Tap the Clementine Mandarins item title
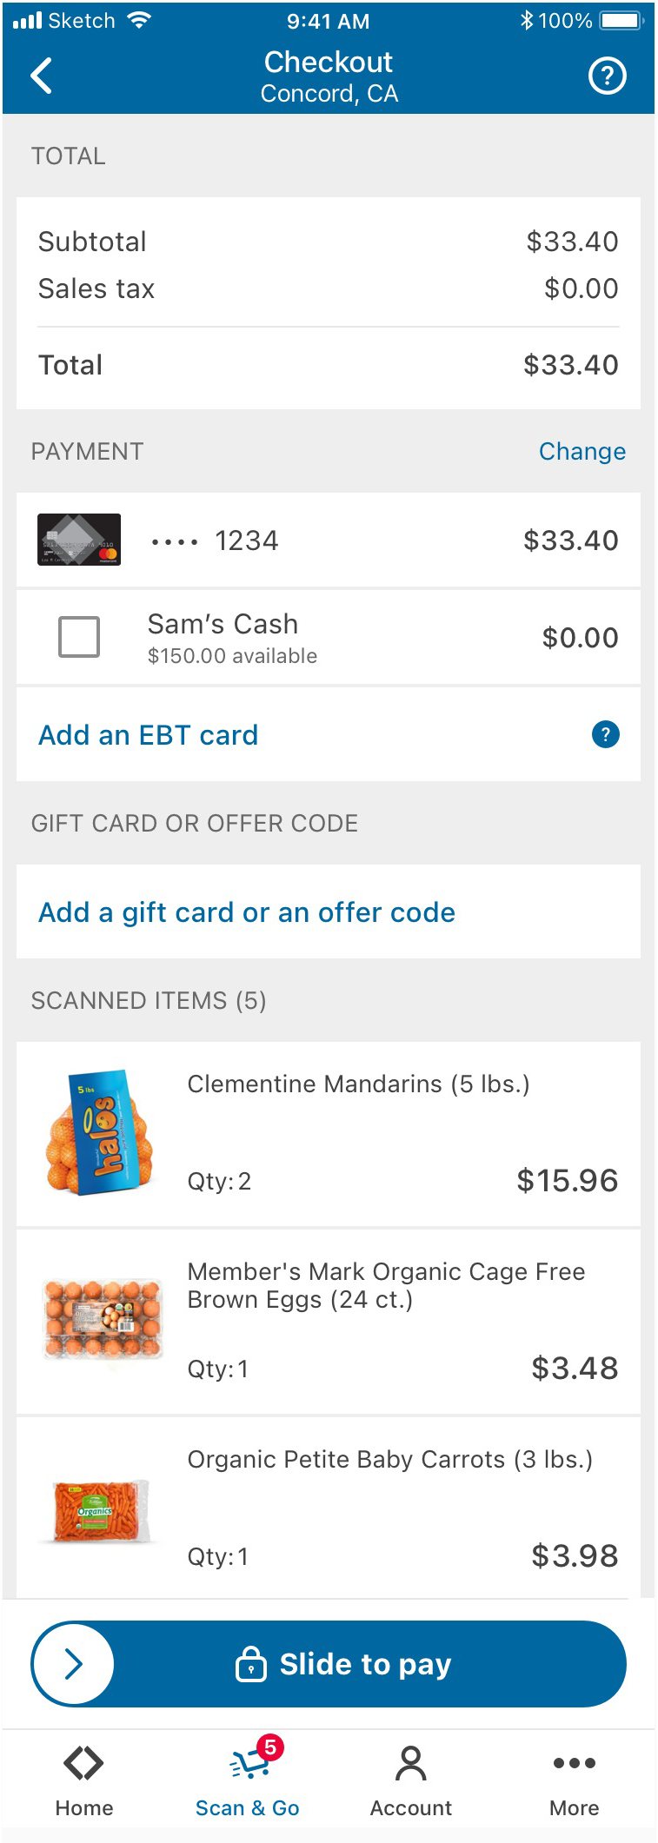Viewport: 658px width, 1843px height. (x=358, y=1084)
